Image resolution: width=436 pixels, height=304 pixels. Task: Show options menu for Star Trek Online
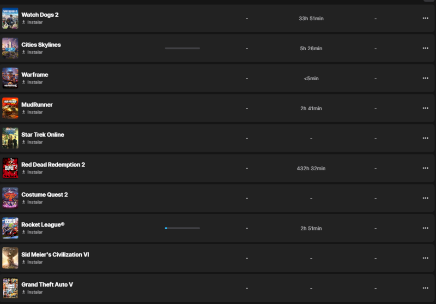coord(425,139)
